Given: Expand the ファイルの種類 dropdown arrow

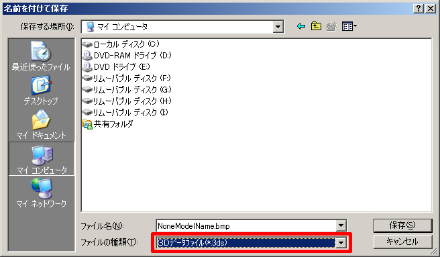Looking at the screenshot, I should click(341, 243).
